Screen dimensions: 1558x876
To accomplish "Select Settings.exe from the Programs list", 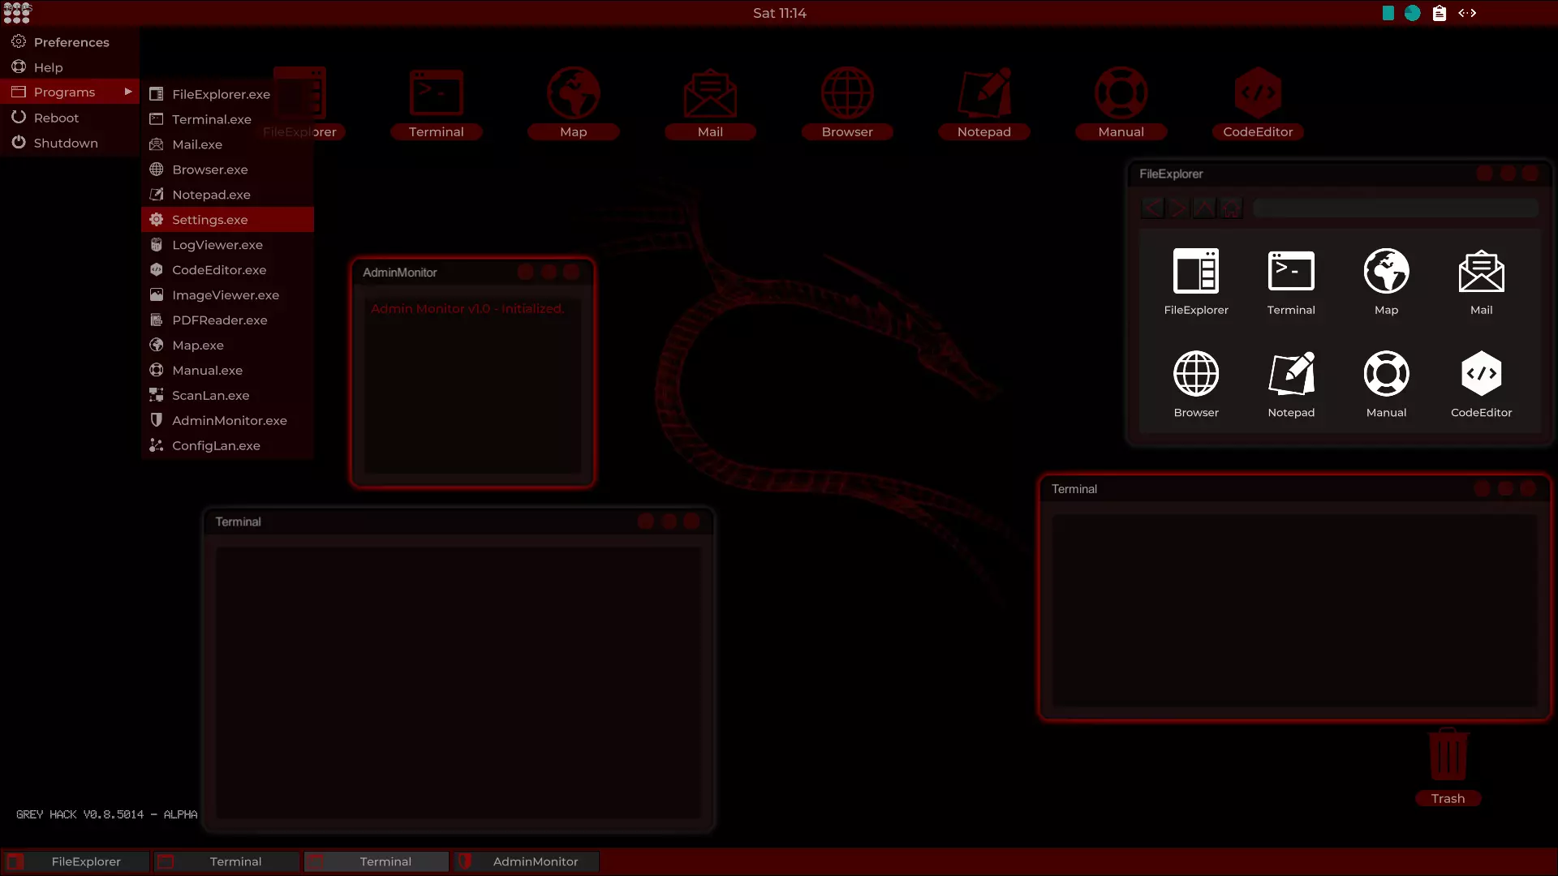I will pyautogui.click(x=210, y=220).
